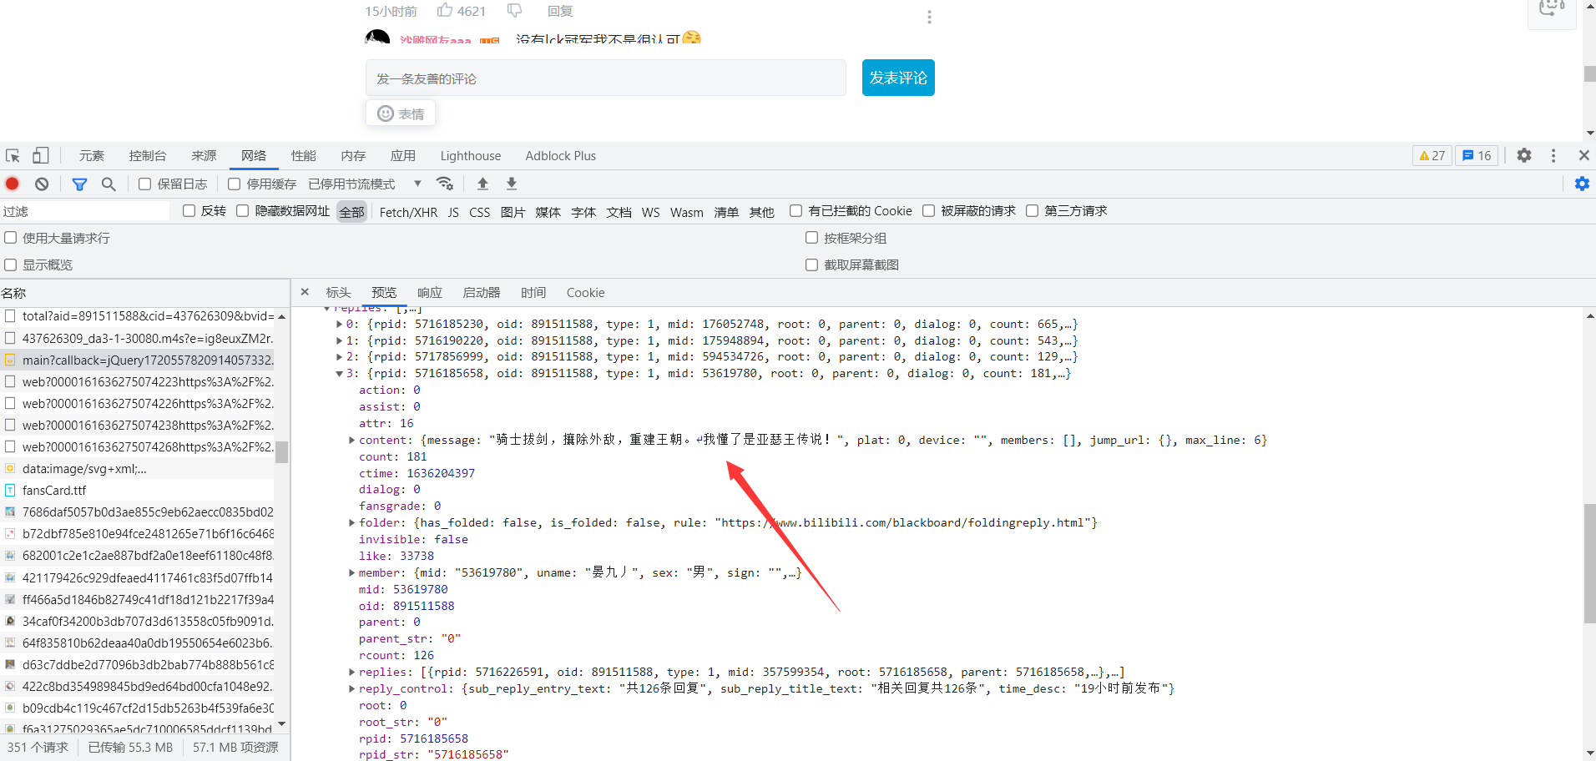Expand reply object 2 in preview
The height and width of the screenshot is (761, 1596).
pyautogui.click(x=339, y=356)
